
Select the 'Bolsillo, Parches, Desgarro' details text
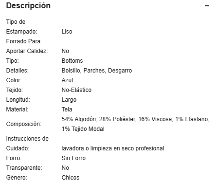(x=97, y=71)
